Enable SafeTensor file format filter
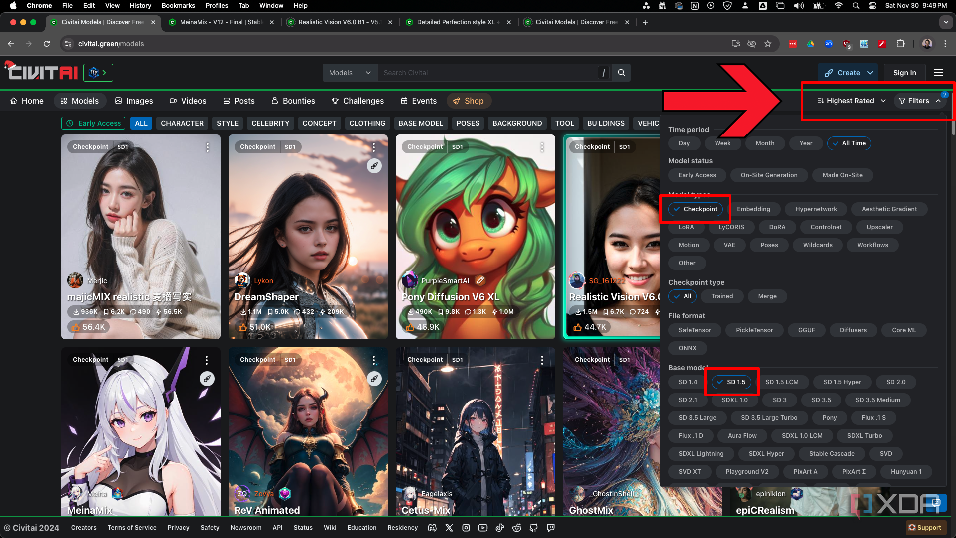Image resolution: width=956 pixels, height=538 pixels. 694,330
